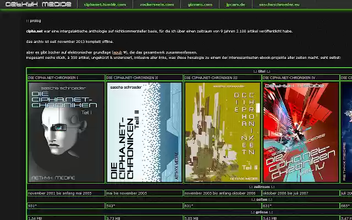This screenshot has width=352, height=220.
Task: Open the gizmeo.com navigation link
Action: click(200, 4)
